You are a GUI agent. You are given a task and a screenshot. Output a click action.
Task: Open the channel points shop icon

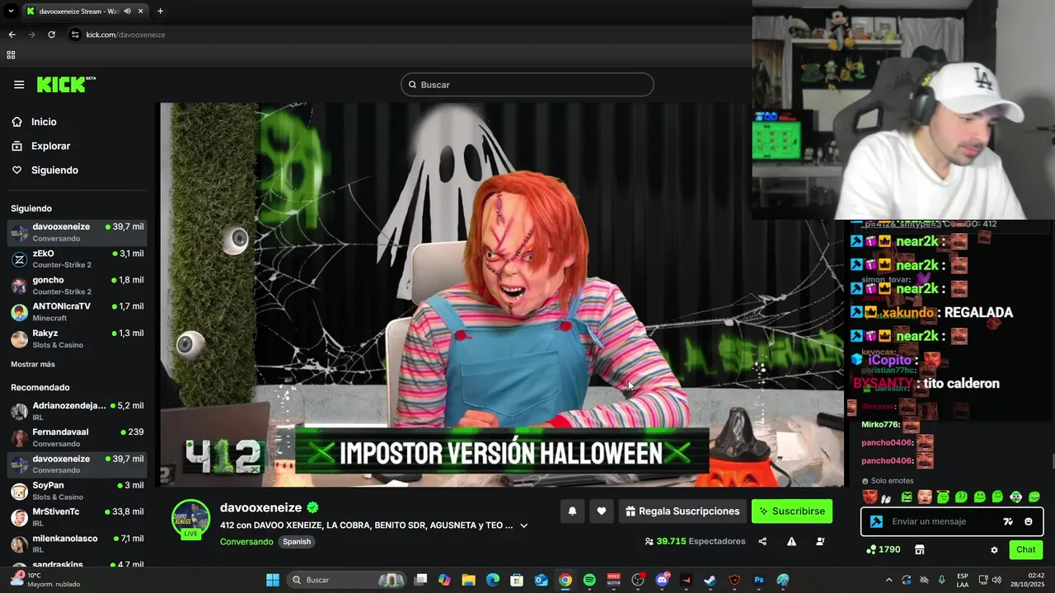920,549
